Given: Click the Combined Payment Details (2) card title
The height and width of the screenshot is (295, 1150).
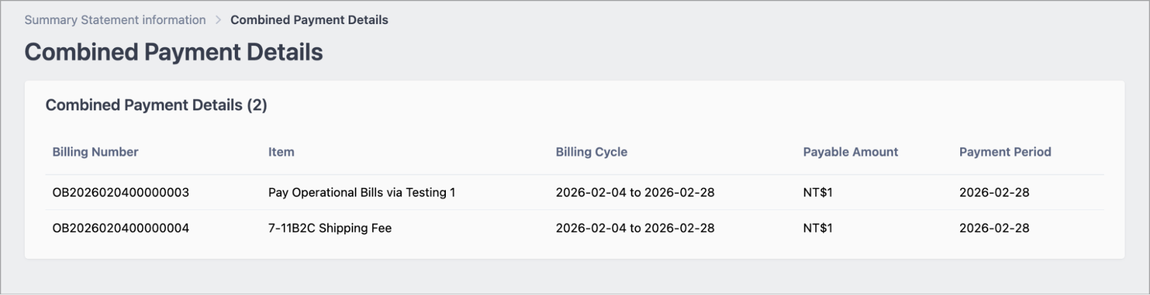Looking at the screenshot, I should [x=156, y=105].
